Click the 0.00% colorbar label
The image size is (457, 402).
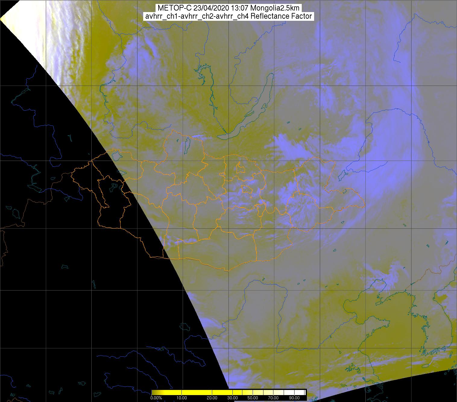coord(157,398)
